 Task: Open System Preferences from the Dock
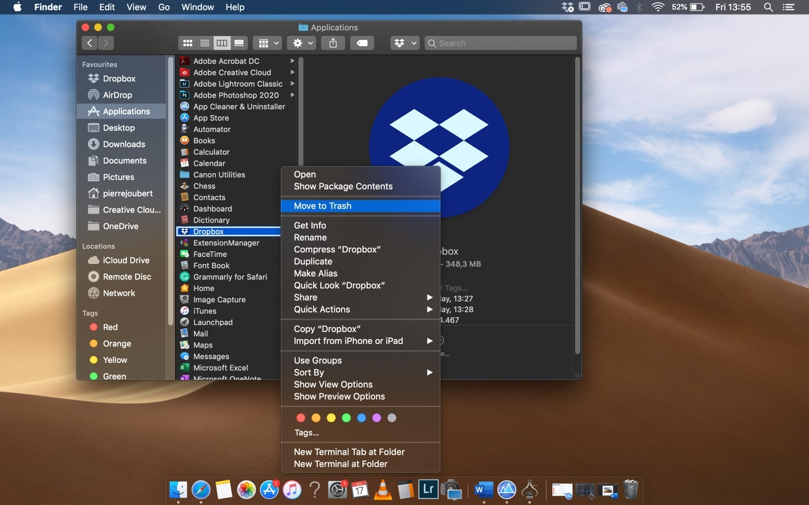point(337,489)
